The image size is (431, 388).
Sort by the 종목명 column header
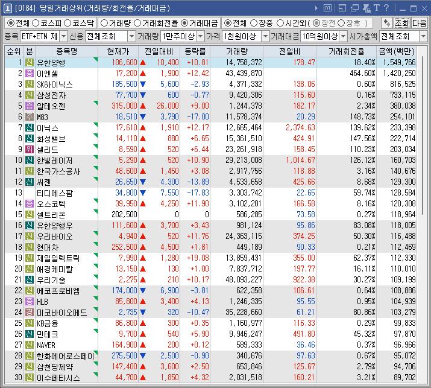[x=66, y=51]
